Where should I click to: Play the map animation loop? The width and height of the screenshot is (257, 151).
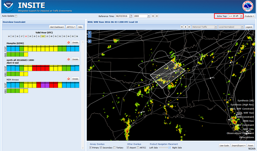coord(186,27)
